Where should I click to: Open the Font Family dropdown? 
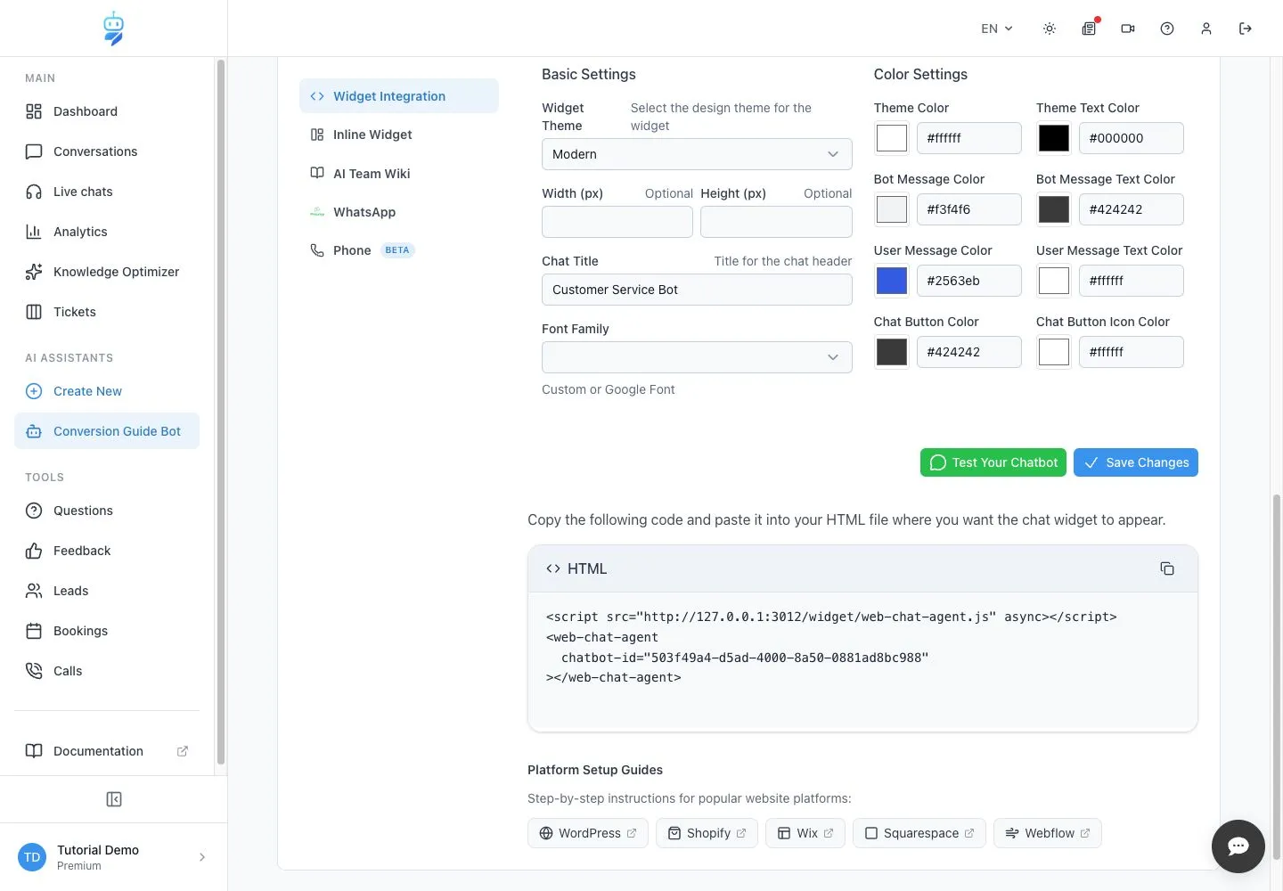tap(697, 357)
